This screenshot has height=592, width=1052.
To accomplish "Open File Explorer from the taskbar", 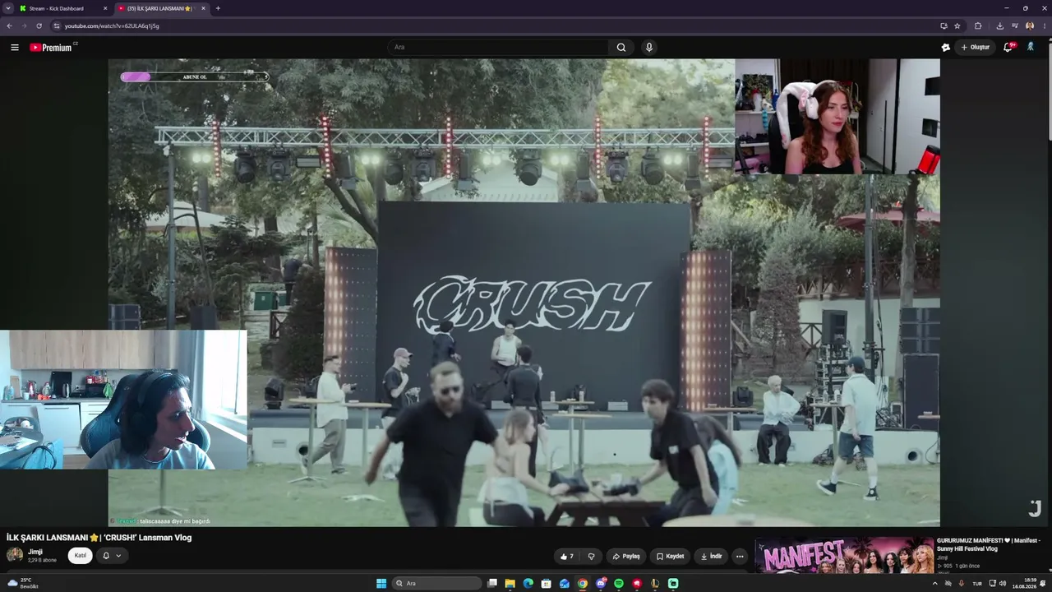I will (x=510, y=584).
